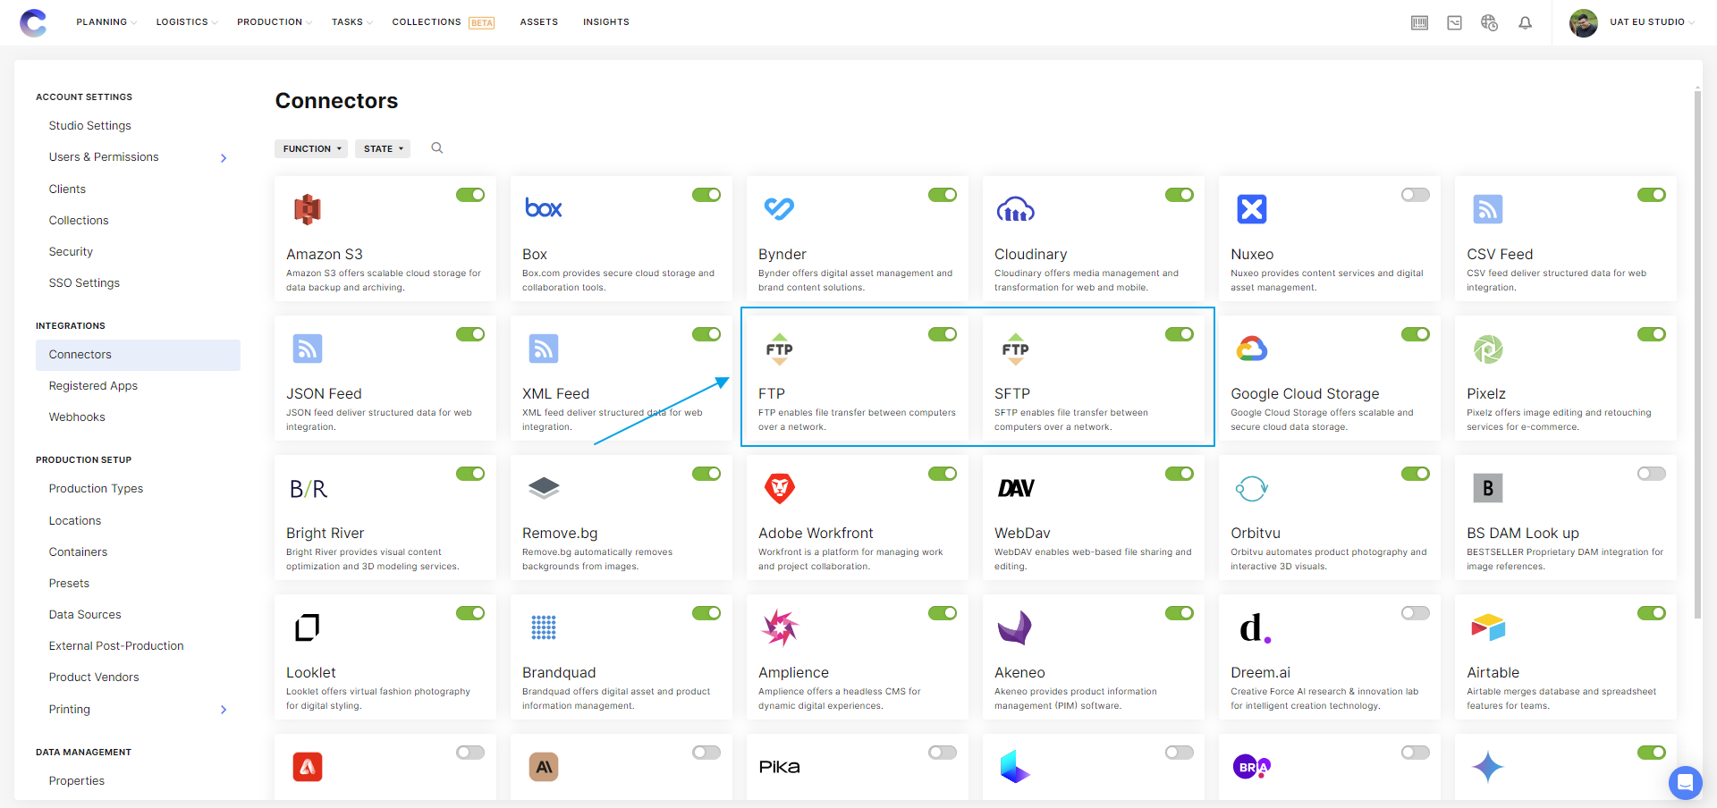Click the page vertical scrollbar
This screenshot has width=1717, height=808.
pyautogui.click(x=1697, y=358)
